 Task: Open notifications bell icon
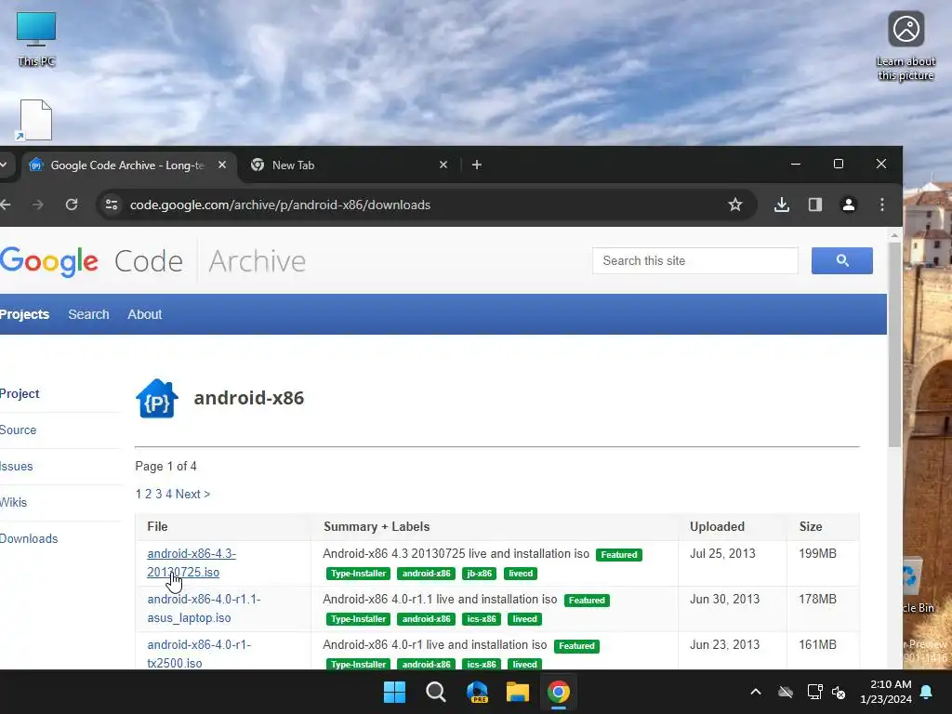coord(927,692)
